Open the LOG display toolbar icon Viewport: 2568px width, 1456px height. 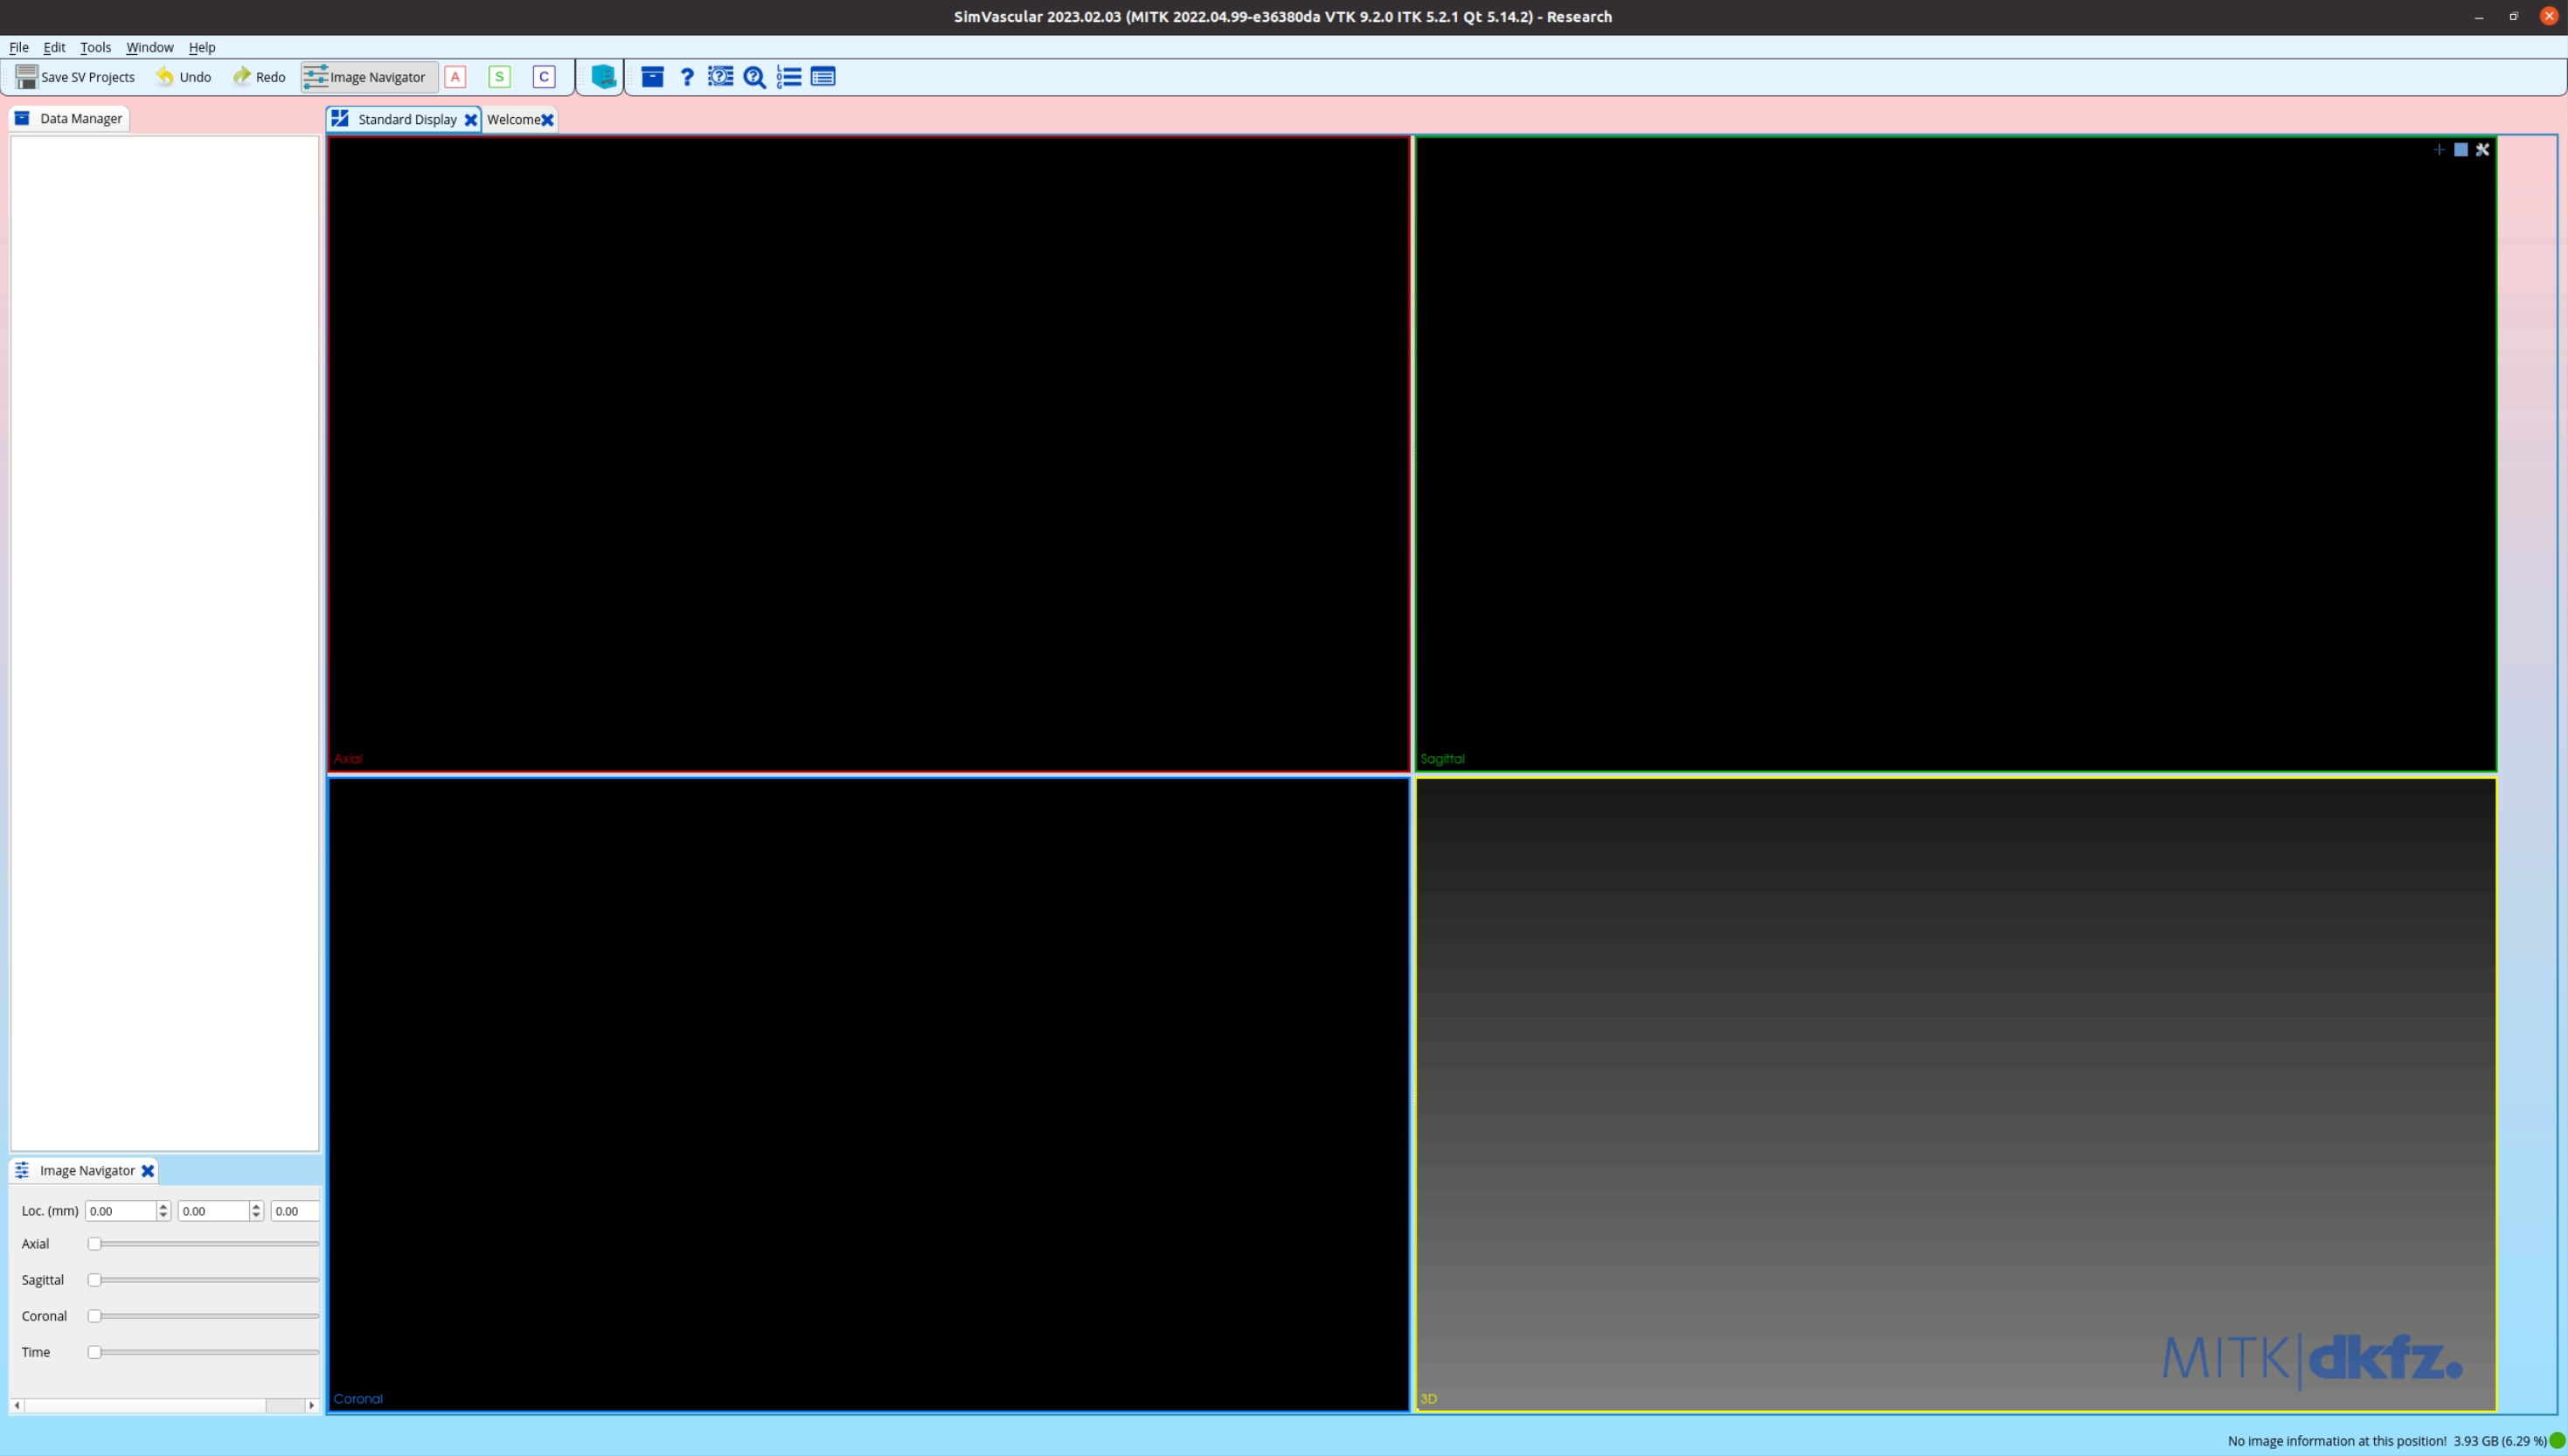coord(789,77)
